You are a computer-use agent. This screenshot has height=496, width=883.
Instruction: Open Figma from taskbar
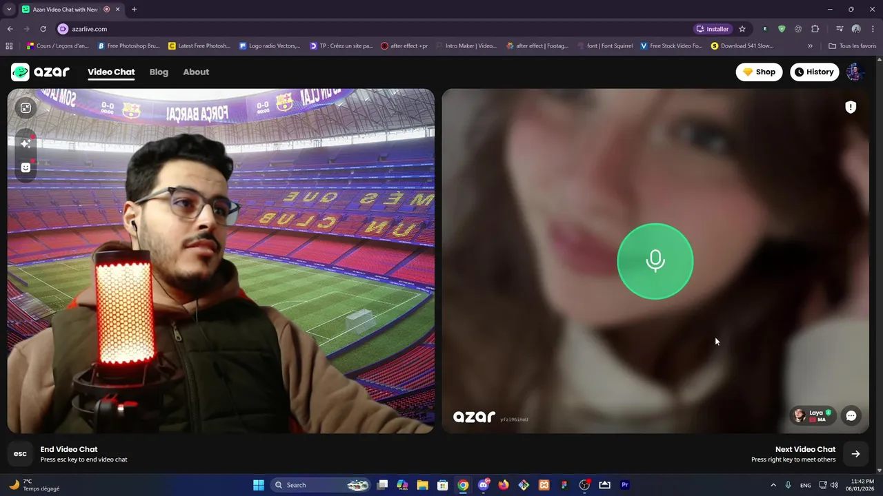pyautogui.click(x=564, y=485)
